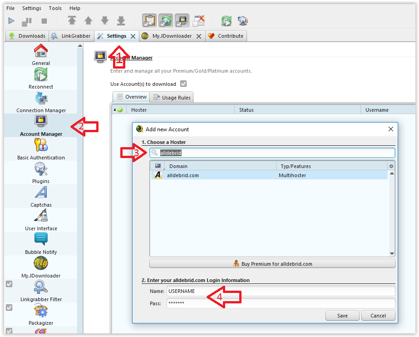The image size is (419, 337).
Task: Click the hoster search field containing alldebrid
Action: 272,153
